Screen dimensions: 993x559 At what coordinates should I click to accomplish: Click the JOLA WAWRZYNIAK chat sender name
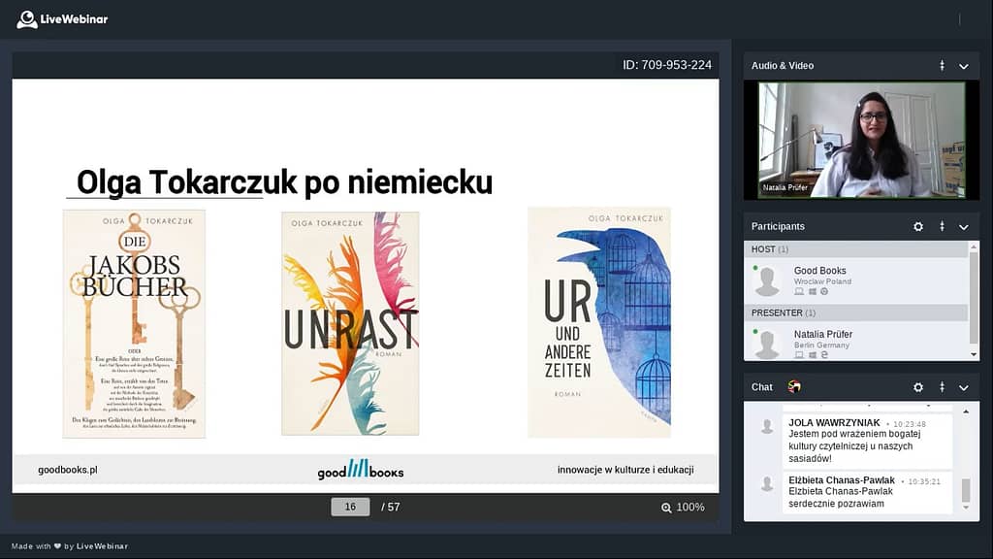point(834,423)
